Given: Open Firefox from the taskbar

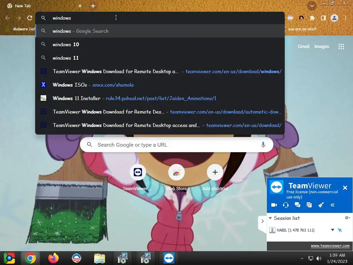Looking at the screenshot, I should pos(53,258).
